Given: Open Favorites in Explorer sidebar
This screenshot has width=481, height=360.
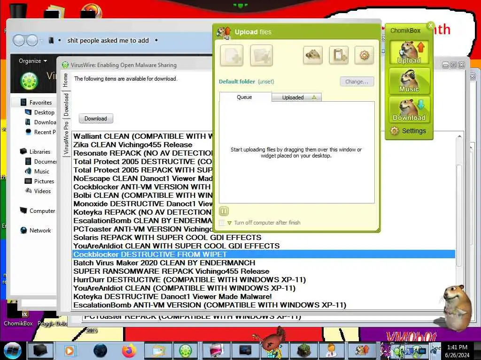Looking at the screenshot, I should pyautogui.click(x=37, y=102).
